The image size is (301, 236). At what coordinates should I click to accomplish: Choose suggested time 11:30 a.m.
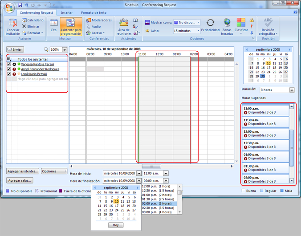(265, 122)
